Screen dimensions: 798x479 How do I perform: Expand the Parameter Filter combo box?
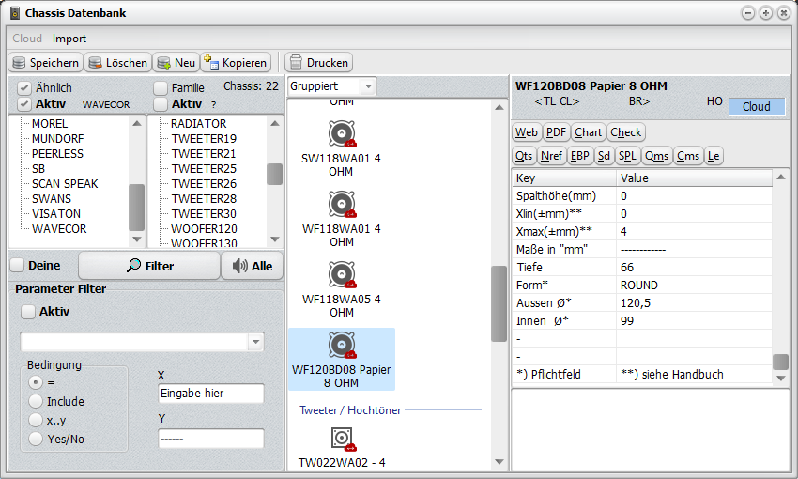click(x=256, y=341)
